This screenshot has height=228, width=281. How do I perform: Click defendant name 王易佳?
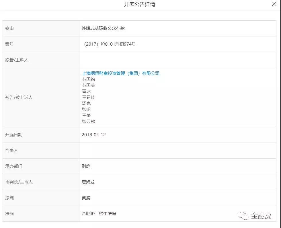coord(88,98)
